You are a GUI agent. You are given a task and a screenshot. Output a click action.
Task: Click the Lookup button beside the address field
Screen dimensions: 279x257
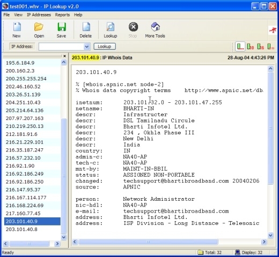(x=105, y=47)
